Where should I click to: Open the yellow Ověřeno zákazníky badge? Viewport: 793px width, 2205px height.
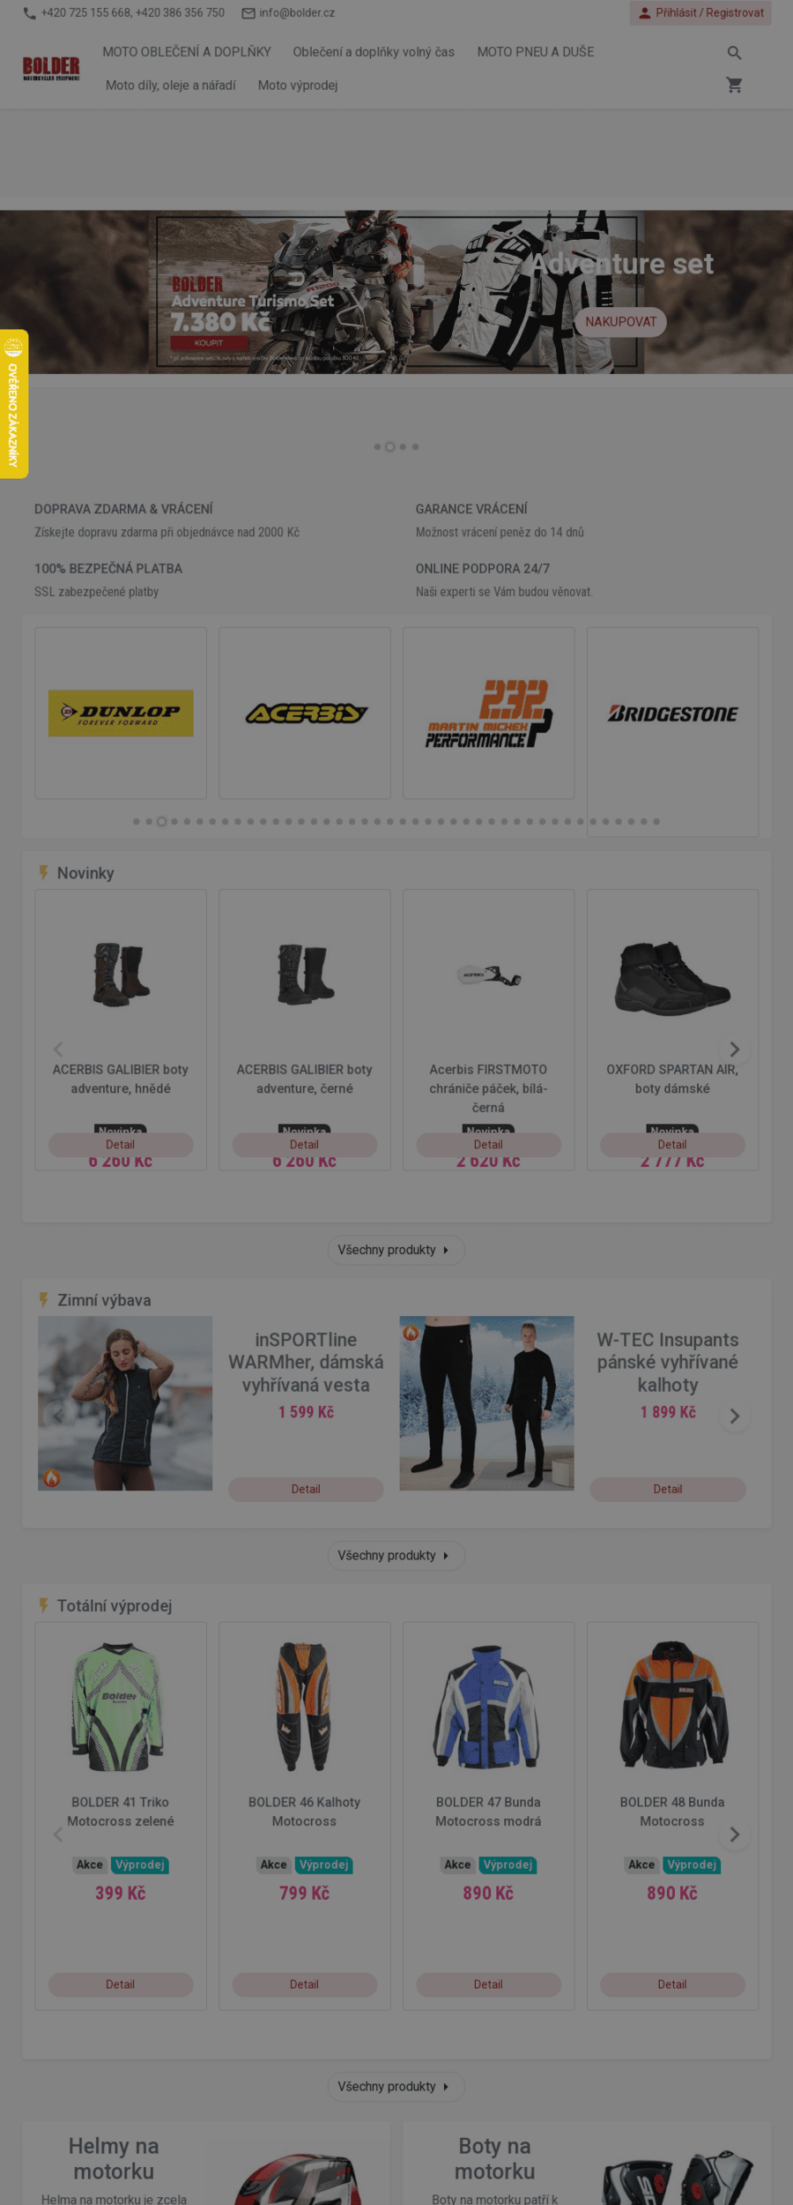click(14, 404)
